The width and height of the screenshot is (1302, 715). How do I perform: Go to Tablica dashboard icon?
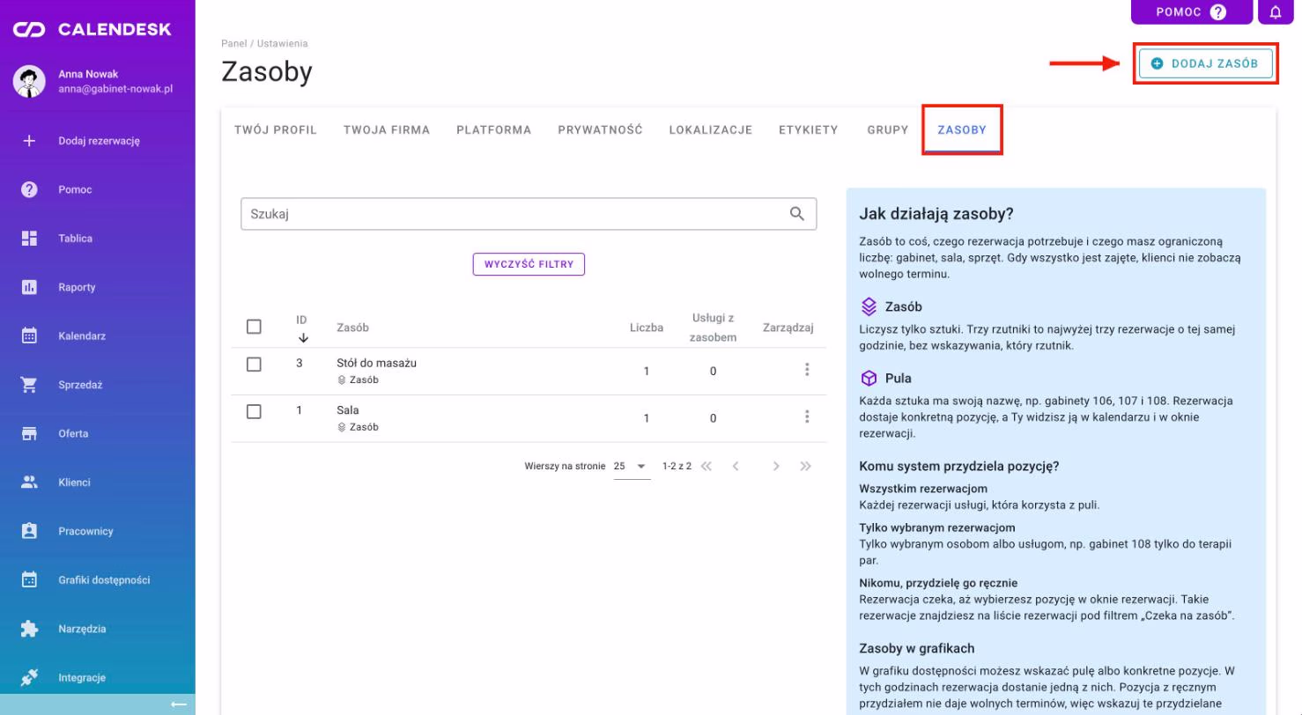(x=29, y=239)
